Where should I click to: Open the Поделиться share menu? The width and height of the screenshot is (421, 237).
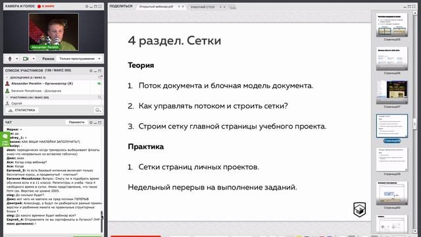tap(121, 6)
